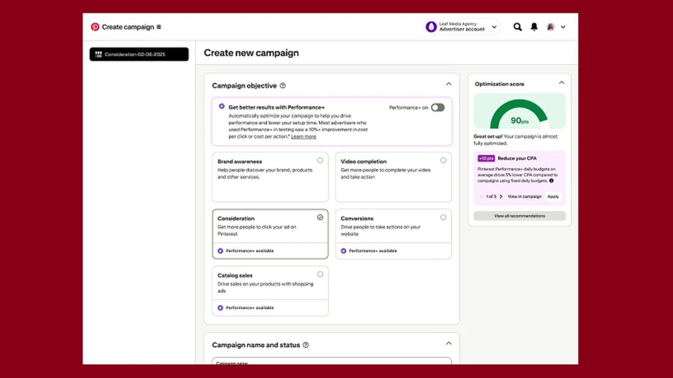Click the Brand awareness card title

coord(239,161)
